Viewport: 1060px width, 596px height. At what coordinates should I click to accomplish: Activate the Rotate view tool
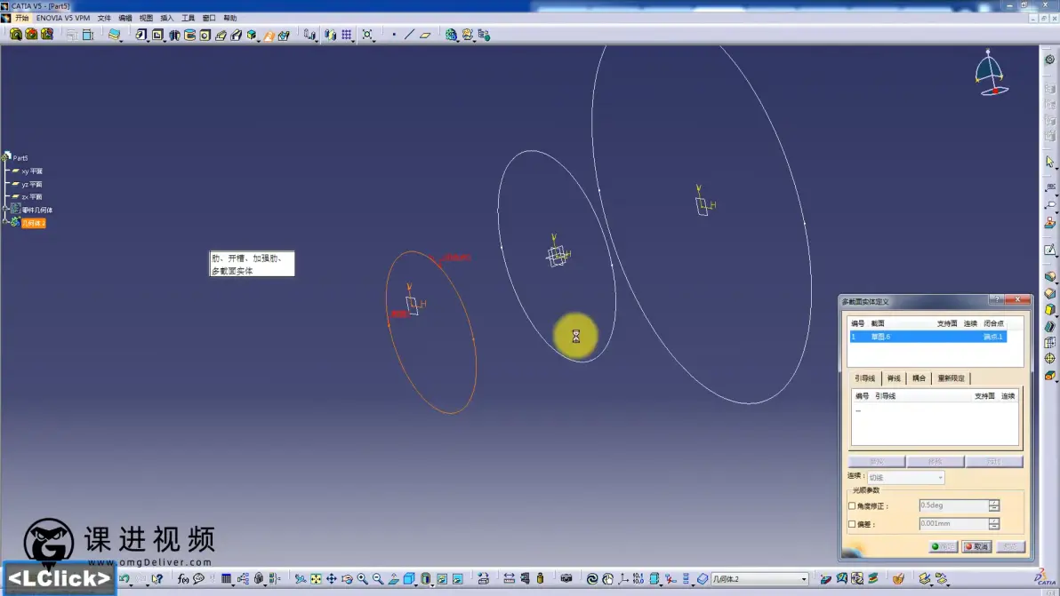click(x=347, y=578)
